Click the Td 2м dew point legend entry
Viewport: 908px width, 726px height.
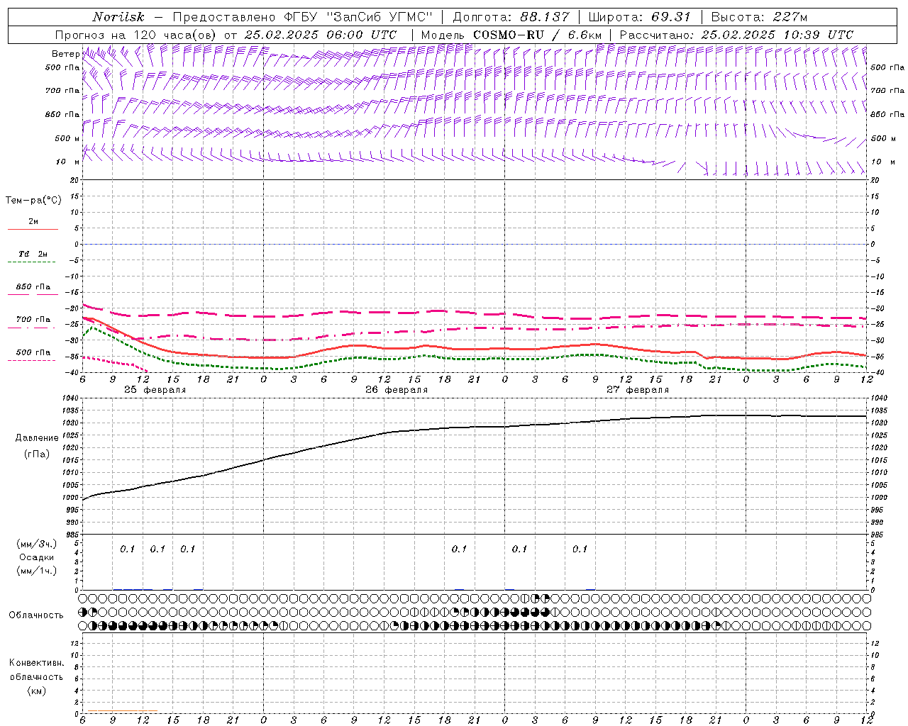(x=33, y=254)
